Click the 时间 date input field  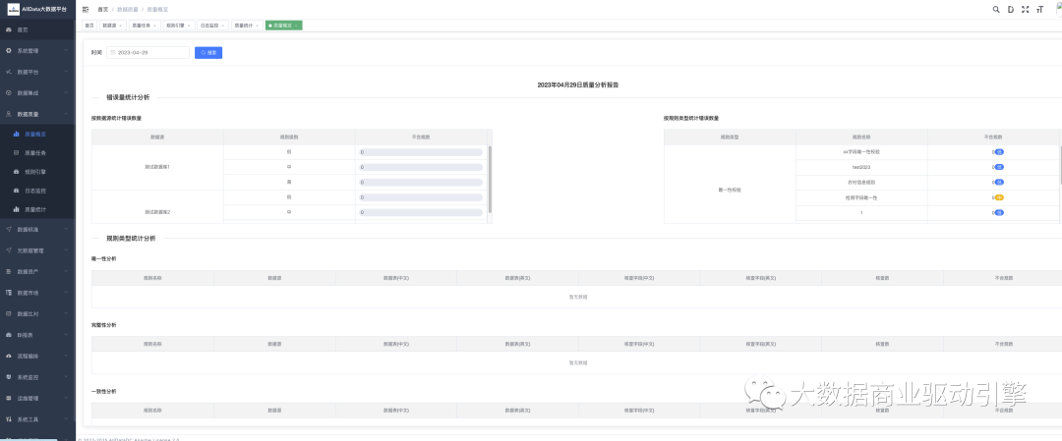147,52
